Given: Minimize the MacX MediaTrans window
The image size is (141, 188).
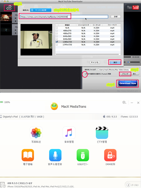Looking at the screenshot, I should click(132, 103).
